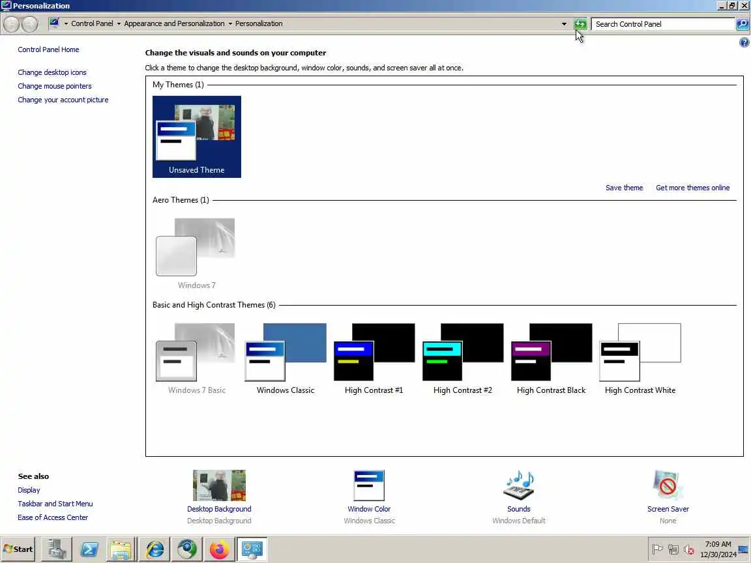Click the muted volume tray icon
Screen dimensions: 751x563
(x=688, y=549)
